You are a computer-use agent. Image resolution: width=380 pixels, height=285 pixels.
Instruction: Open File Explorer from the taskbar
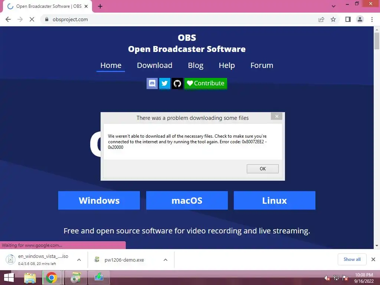[x=30, y=278]
